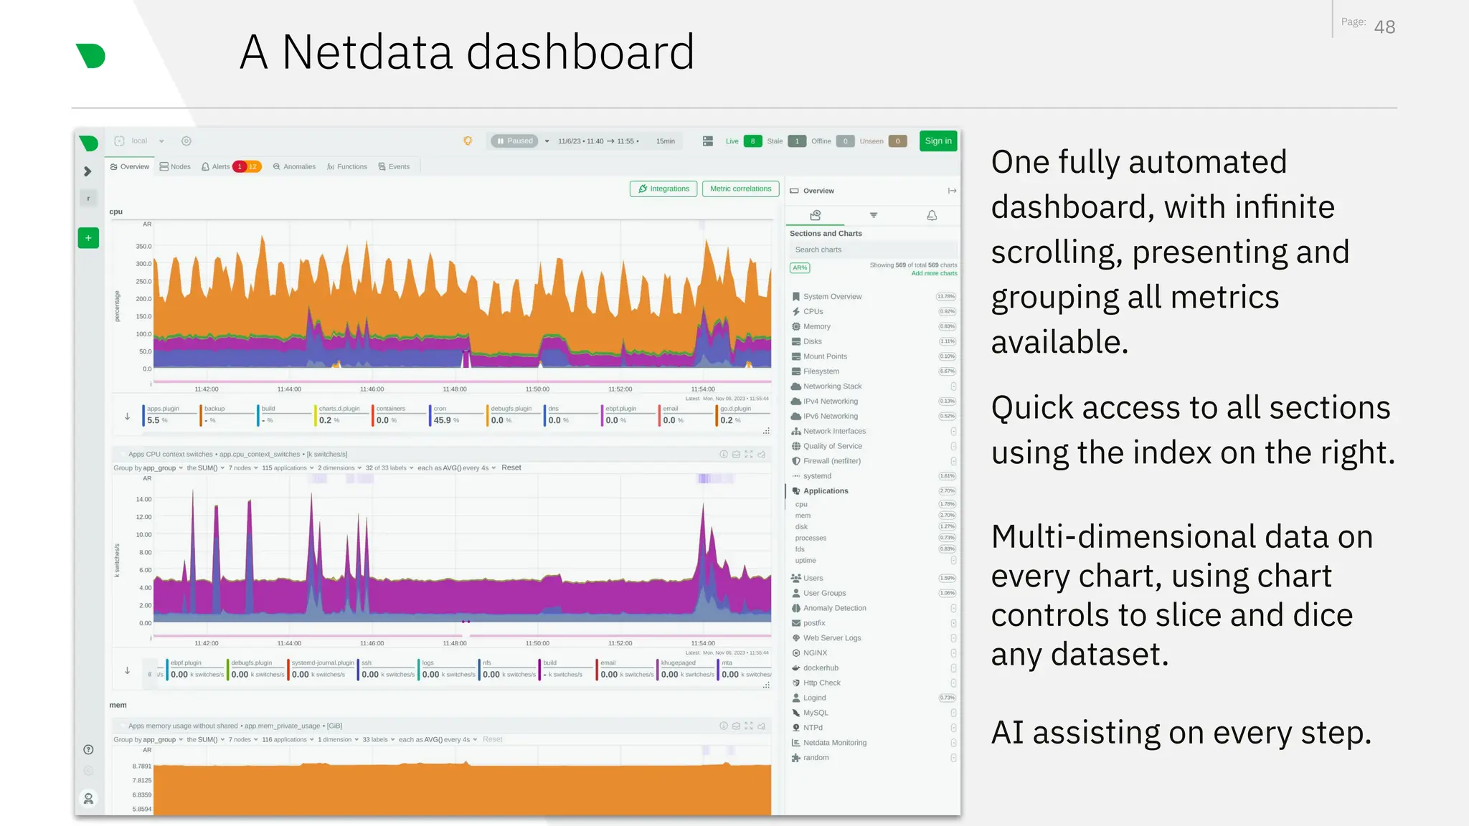Click Reset on context switches chart
Image resolution: width=1469 pixels, height=826 pixels.
[511, 468]
